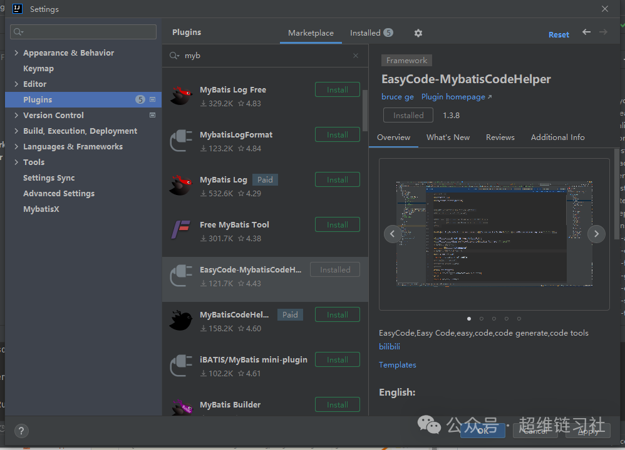Click the forward arrow navigation icon
This screenshot has height=450, width=625.
(603, 32)
